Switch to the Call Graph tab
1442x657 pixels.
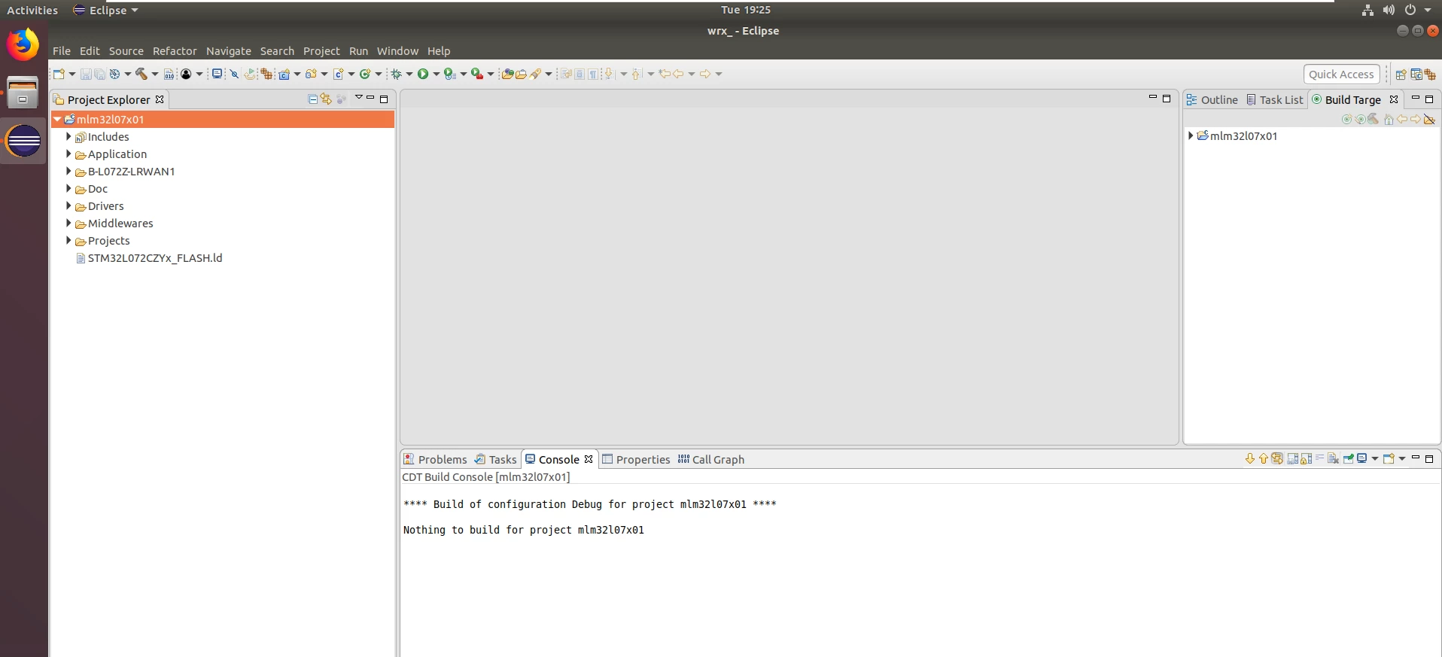711,460
